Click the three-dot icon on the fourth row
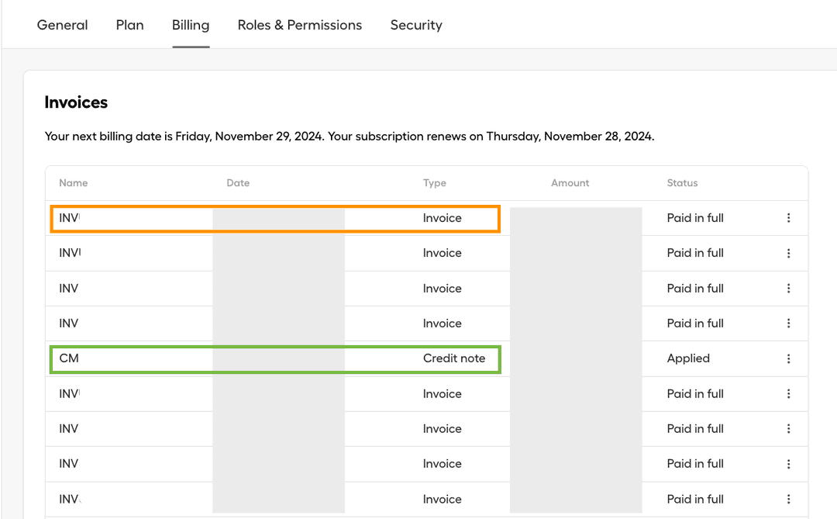 point(788,324)
